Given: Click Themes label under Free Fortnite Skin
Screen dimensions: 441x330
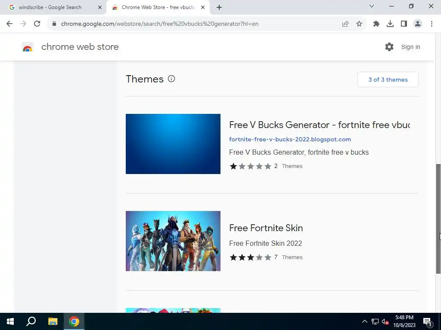Looking at the screenshot, I should point(292,257).
